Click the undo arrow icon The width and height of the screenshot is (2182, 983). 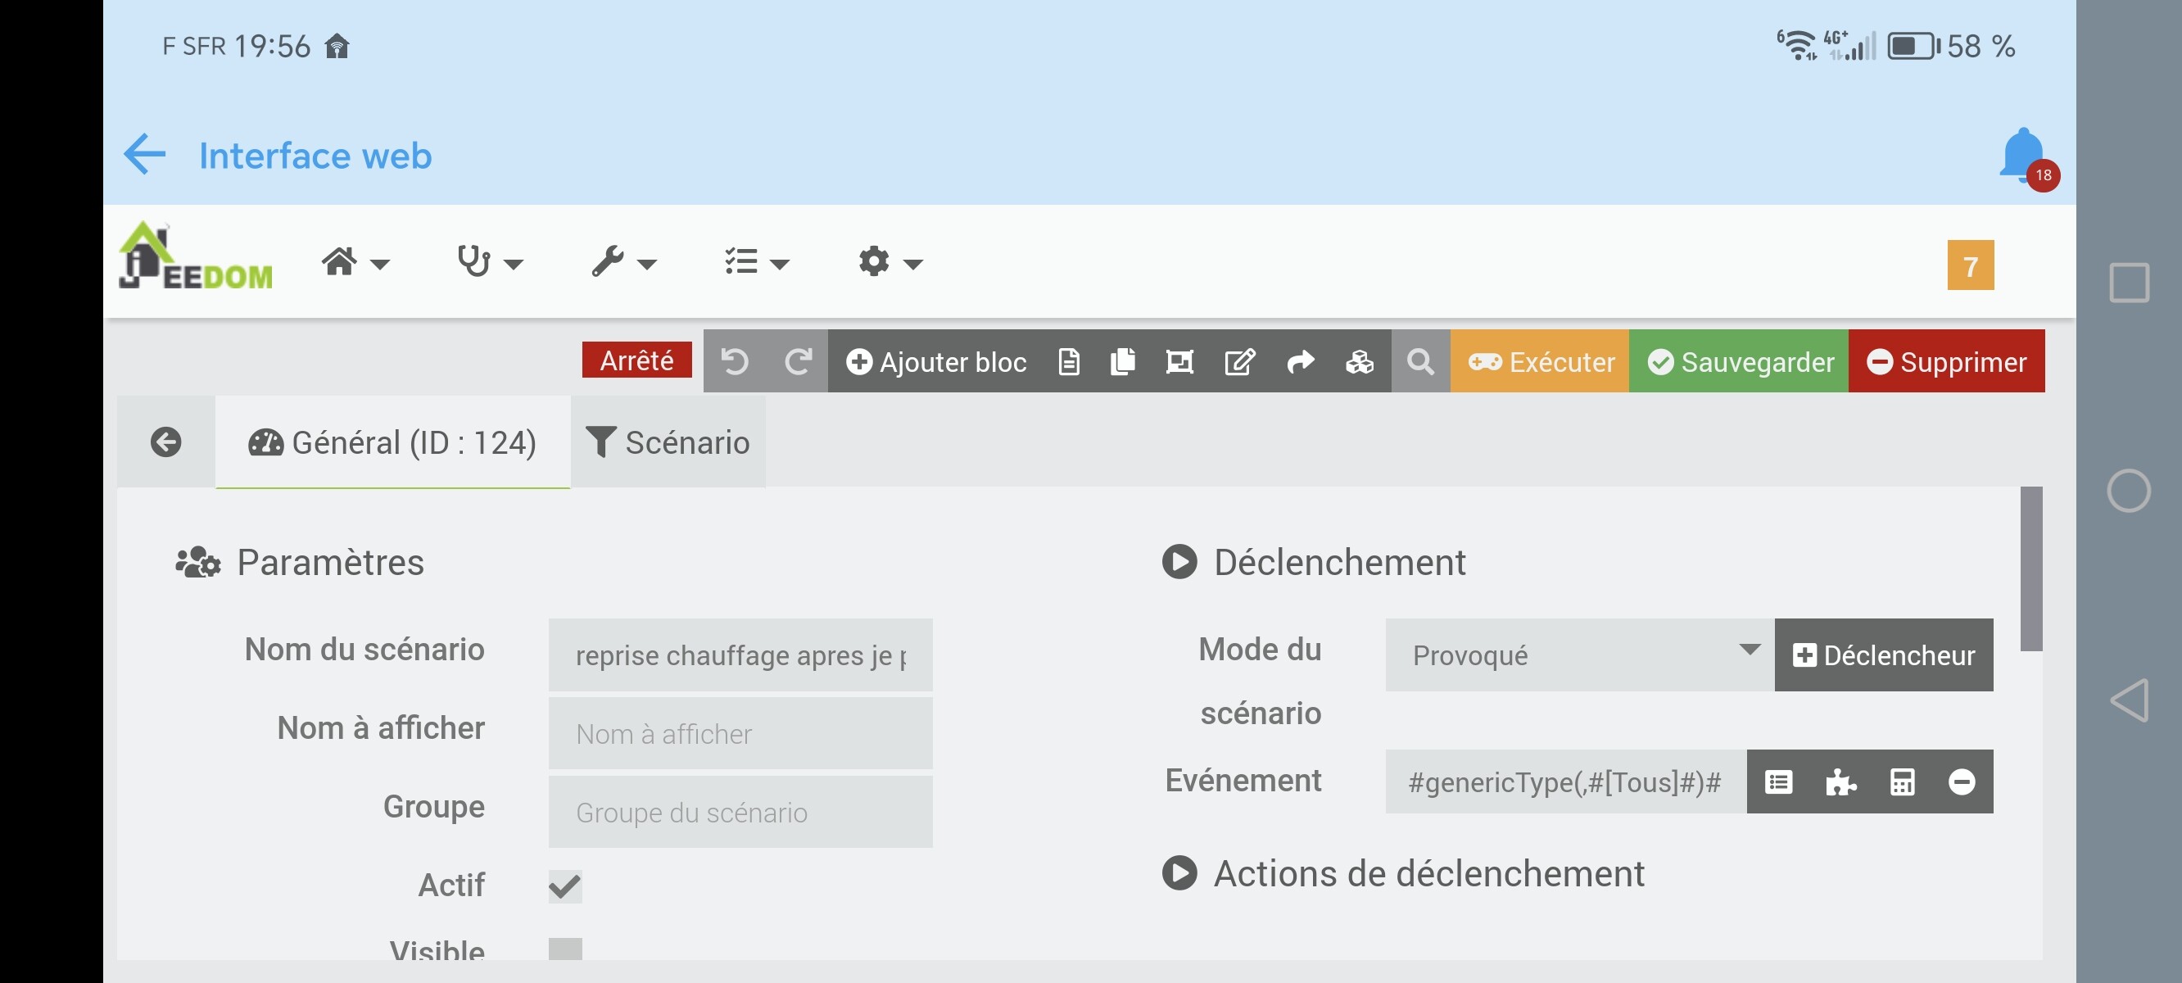point(735,362)
